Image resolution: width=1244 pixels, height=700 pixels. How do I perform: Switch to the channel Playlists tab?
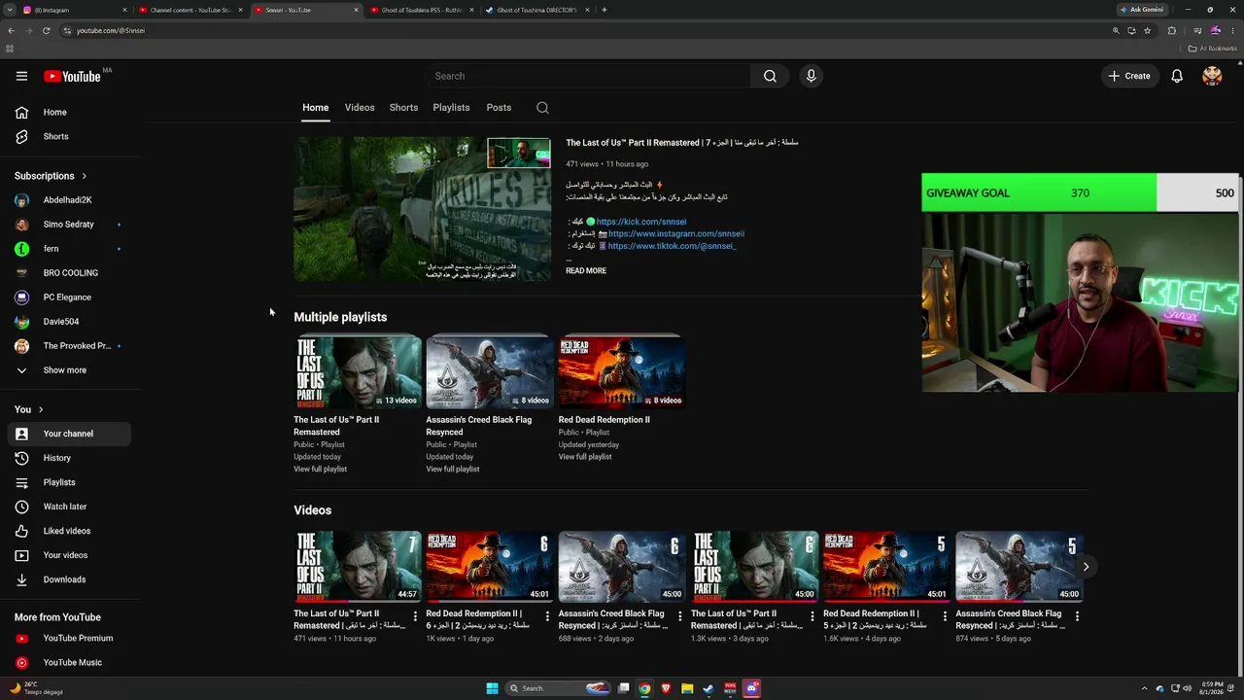(451, 108)
